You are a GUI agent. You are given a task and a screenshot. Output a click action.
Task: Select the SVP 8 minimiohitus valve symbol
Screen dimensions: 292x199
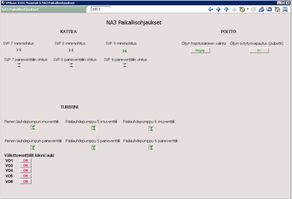point(71,50)
